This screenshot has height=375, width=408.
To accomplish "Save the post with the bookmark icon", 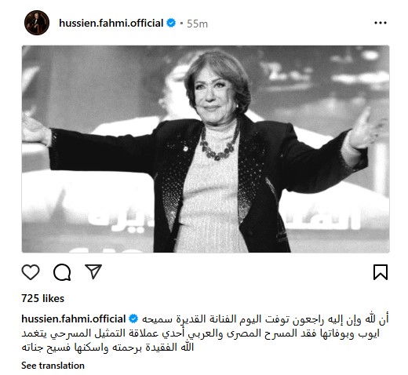I will 381,272.
